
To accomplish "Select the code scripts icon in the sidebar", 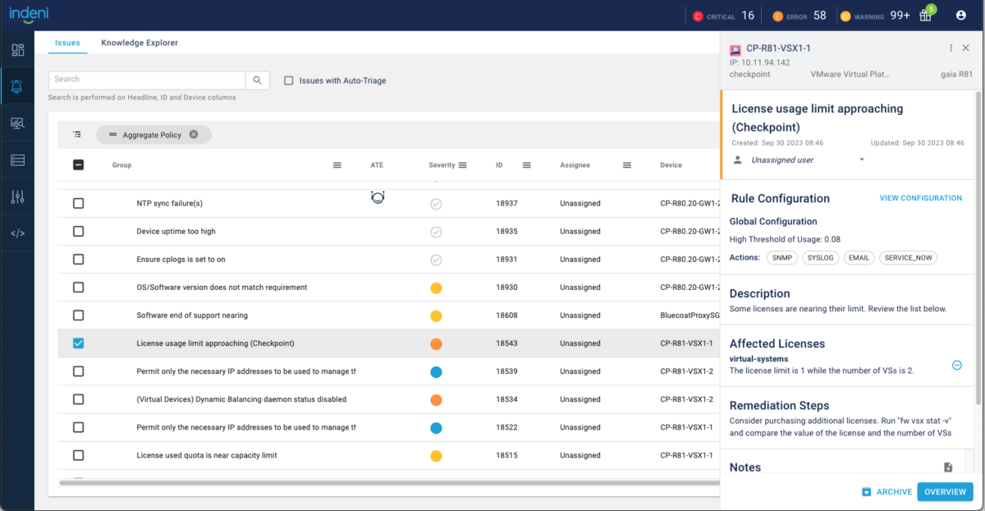I will point(17,232).
